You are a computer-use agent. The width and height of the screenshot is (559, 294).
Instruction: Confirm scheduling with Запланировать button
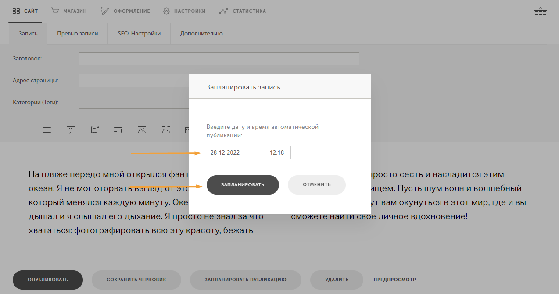tap(243, 184)
